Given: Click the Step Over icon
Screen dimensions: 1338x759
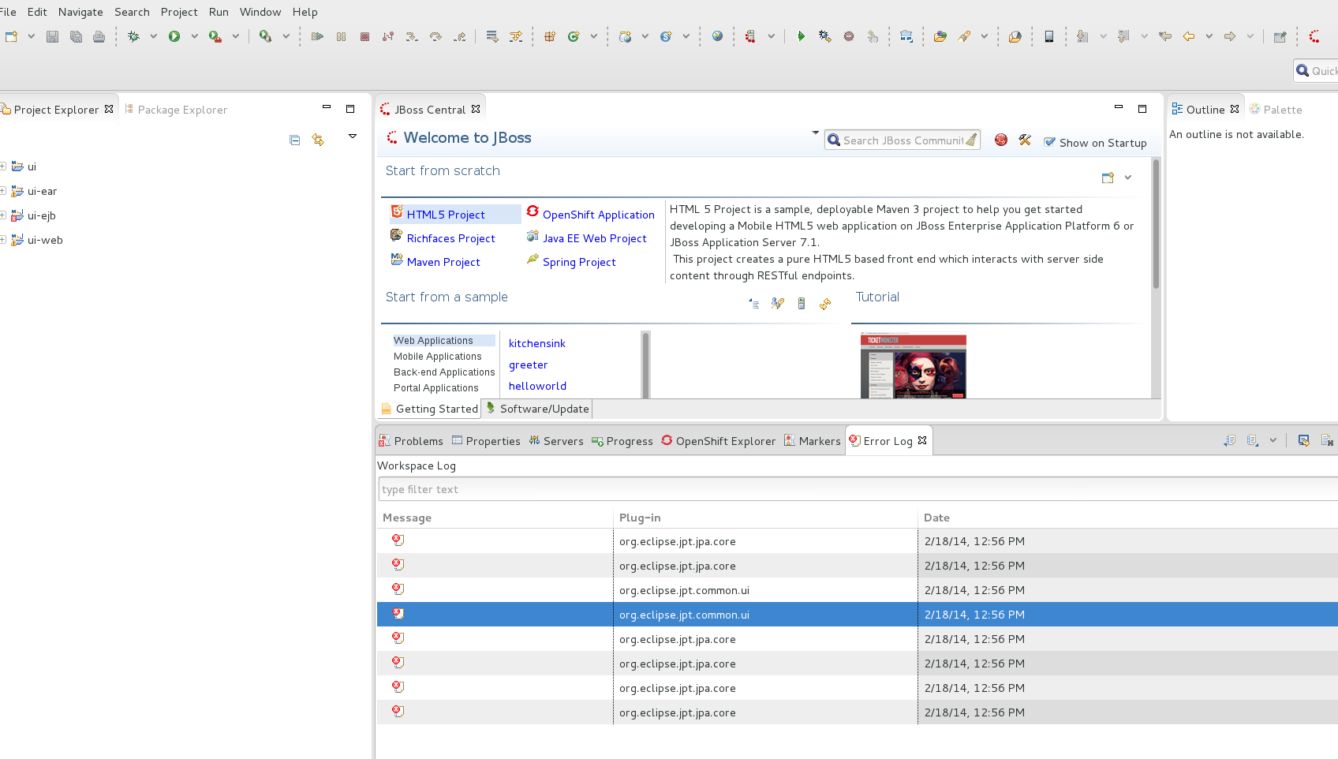Looking at the screenshot, I should (x=435, y=36).
